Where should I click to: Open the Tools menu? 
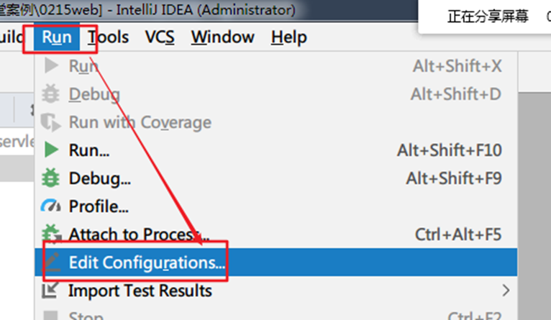tap(108, 37)
